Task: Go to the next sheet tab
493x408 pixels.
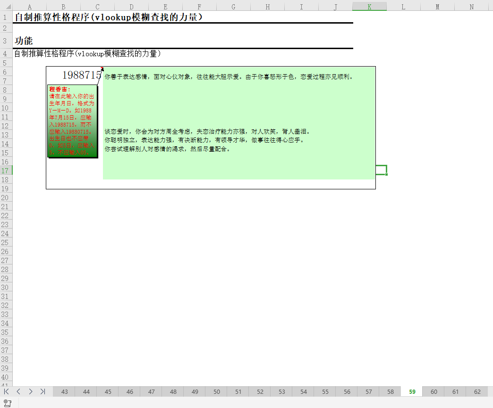Action: 31,391
